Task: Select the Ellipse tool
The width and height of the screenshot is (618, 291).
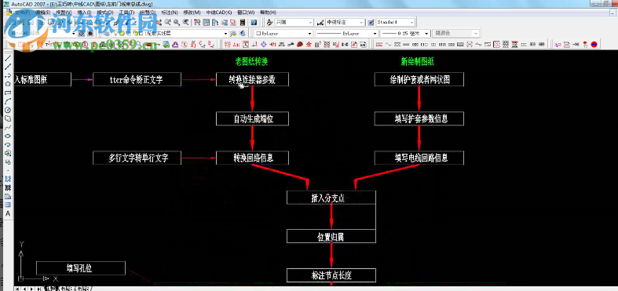Action: pos(8,136)
